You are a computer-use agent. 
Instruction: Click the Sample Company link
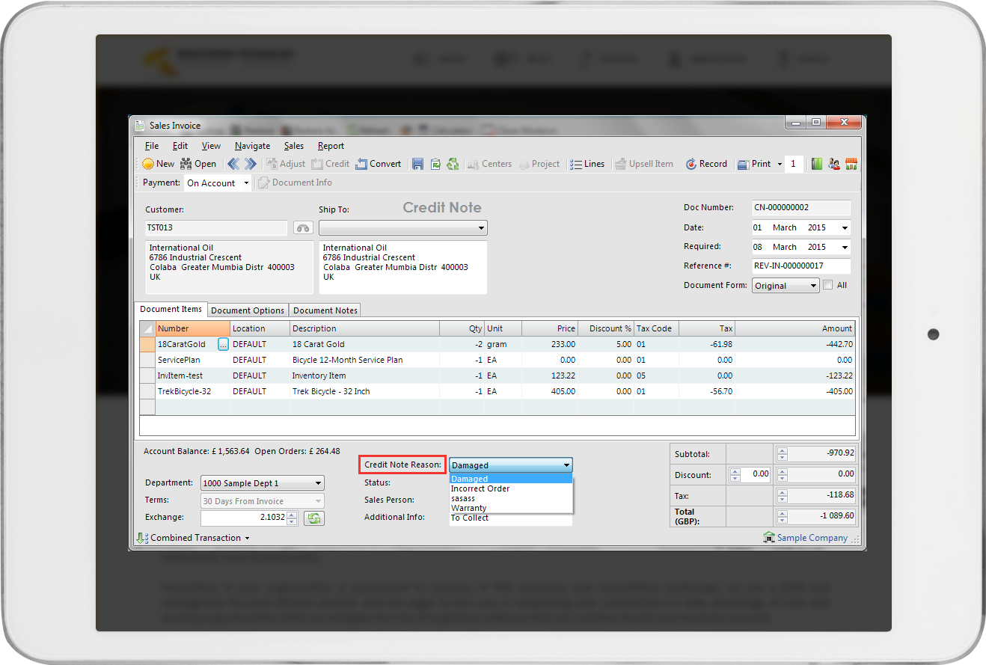pos(812,538)
